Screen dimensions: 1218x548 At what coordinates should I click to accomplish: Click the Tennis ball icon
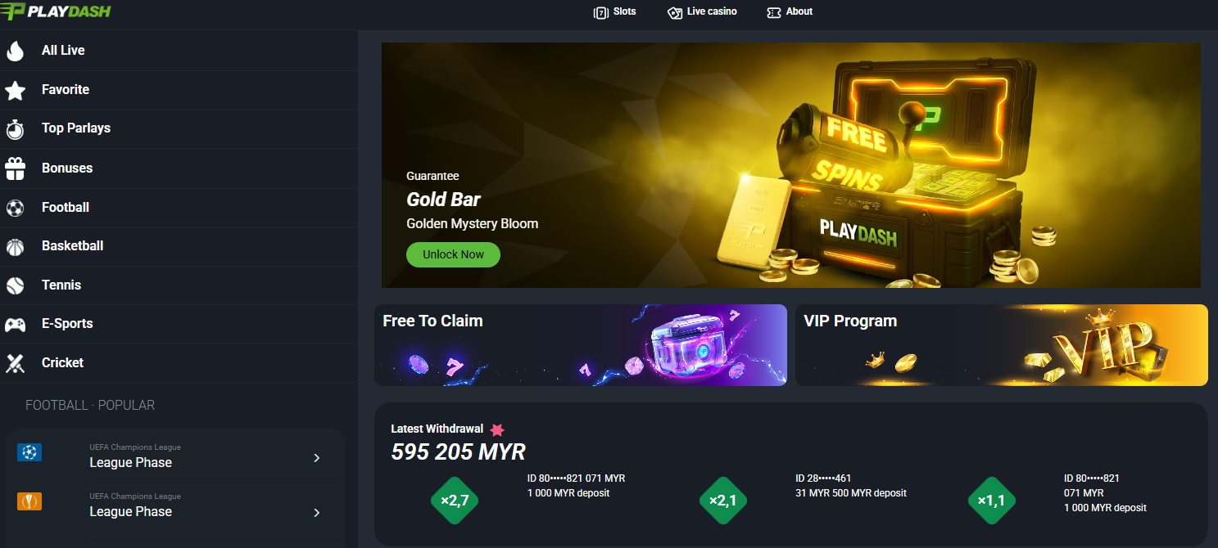[15, 285]
